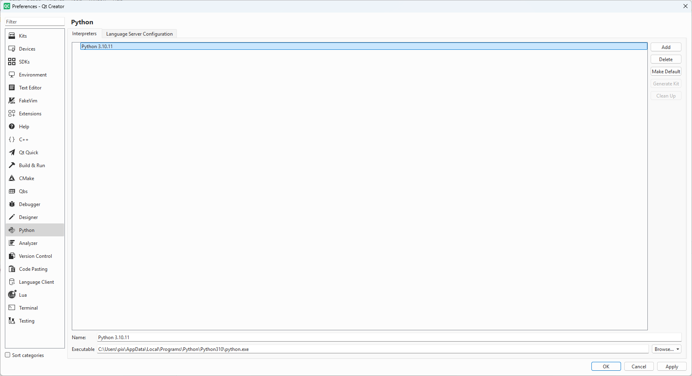The height and width of the screenshot is (376, 692).
Task: Open the Extensions icon
Action: point(12,114)
